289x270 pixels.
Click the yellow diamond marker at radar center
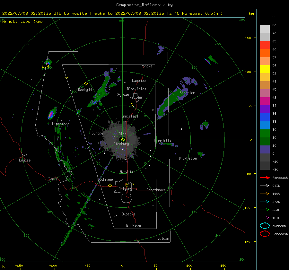(123, 140)
